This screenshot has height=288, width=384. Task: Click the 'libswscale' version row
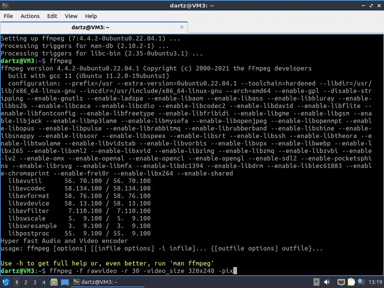pyautogui.click(x=79, y=219)
